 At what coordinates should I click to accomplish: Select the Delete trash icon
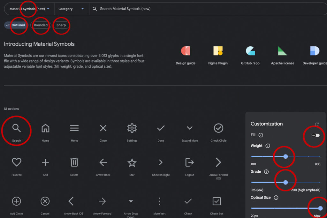click(74, 162)
